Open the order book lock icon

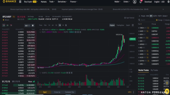coord(33,26)
